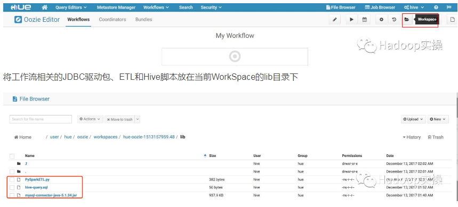Screen dimensions: 458x207
Task: Switch to the Bundles tab
Action: (144, 20)
